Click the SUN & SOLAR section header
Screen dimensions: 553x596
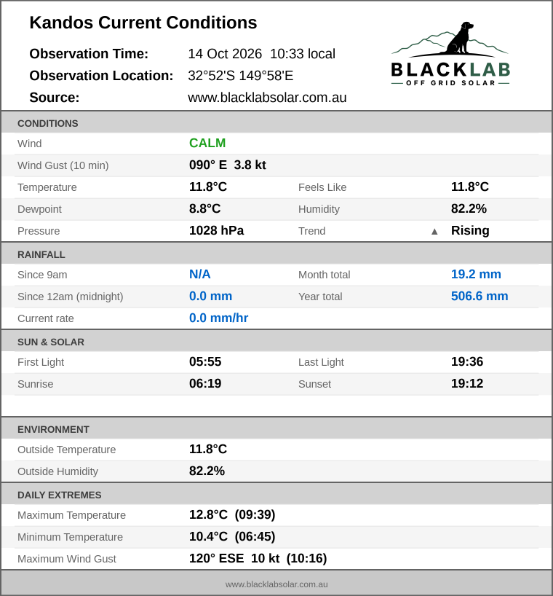(x=276, y=342)
